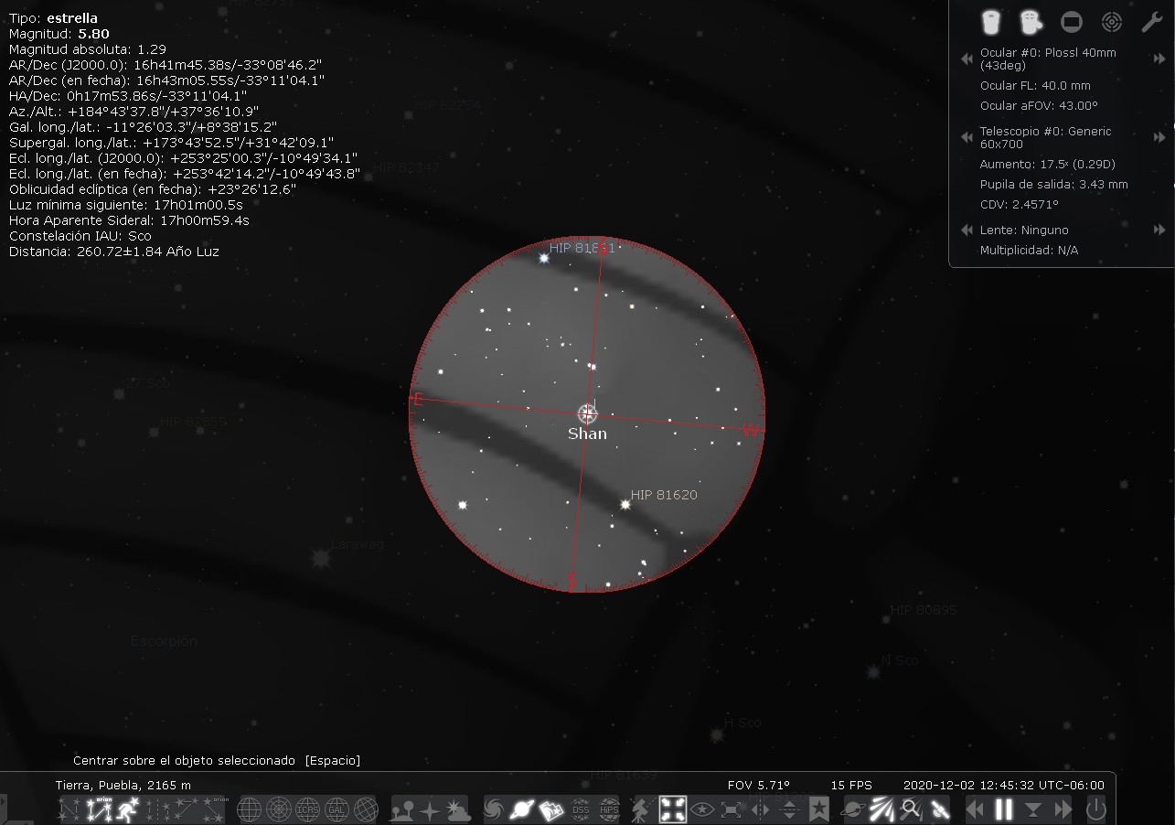Viewport: 1175px width, 825px height.
Task: Enable the Telrad sight target icon
Action: point(1112,21)
